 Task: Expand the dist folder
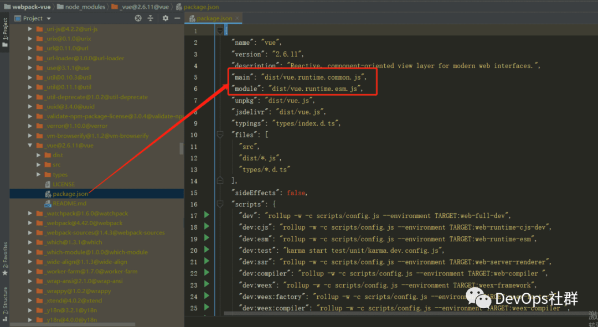pos(39,155)
